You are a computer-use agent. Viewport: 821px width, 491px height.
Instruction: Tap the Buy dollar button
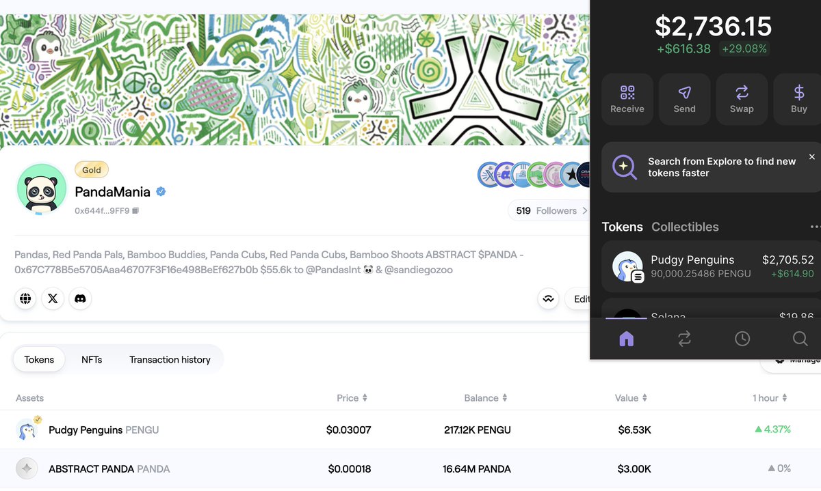pos(798,100)
